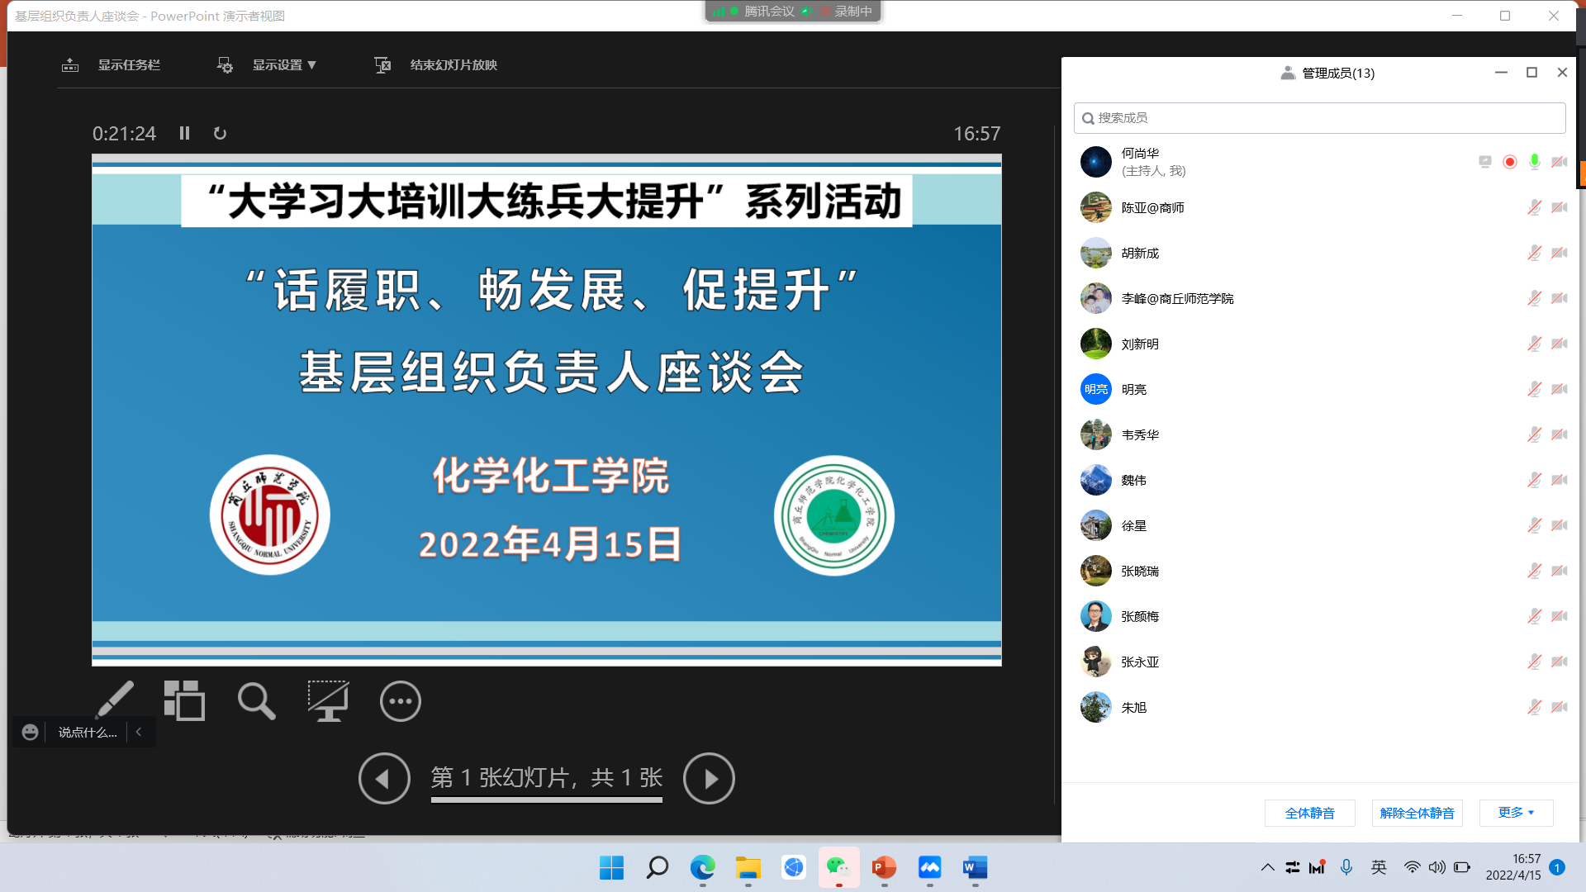Go to the next slide arrow
1586x892 pixels.
[709, 778]
